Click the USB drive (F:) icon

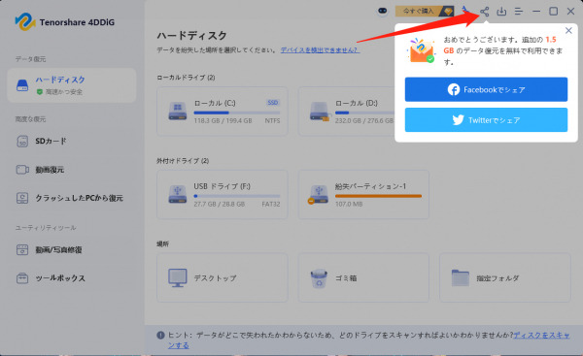tap(178, 195)
